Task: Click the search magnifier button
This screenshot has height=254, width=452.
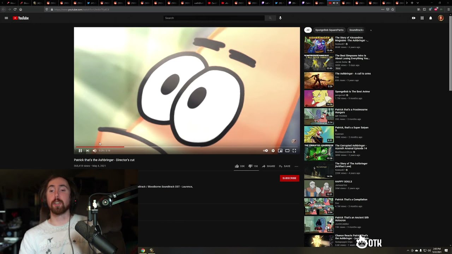Action: [x=270, y=18]
